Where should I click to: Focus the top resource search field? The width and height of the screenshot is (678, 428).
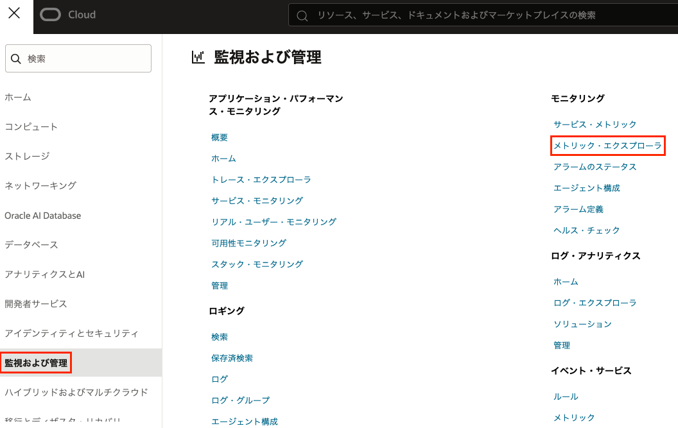(483, 15)
